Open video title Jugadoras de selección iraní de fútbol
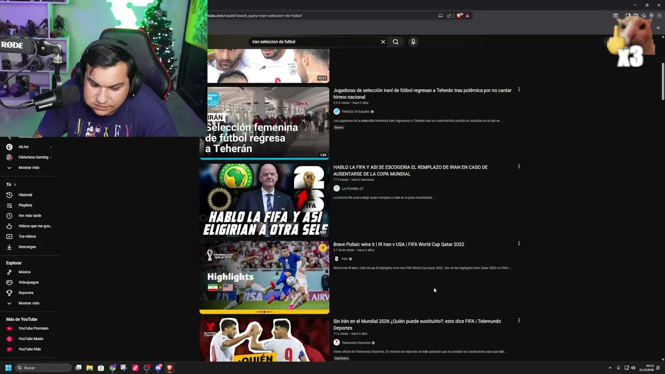The image size is (665, 374). tap(422, 94)
